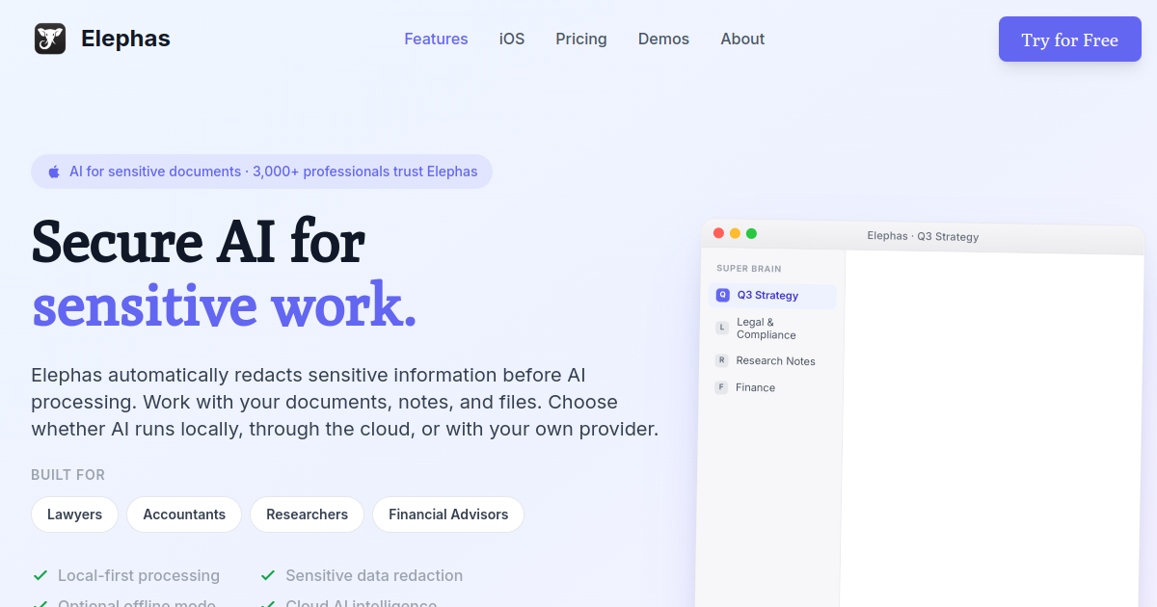Open the About nav item
Viewport: 1157px width, 607px height.
pyautogui.click(x=742, y=39)
